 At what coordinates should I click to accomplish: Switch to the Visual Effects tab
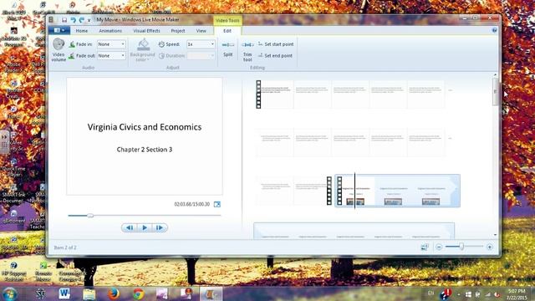(x=146, y=31)
